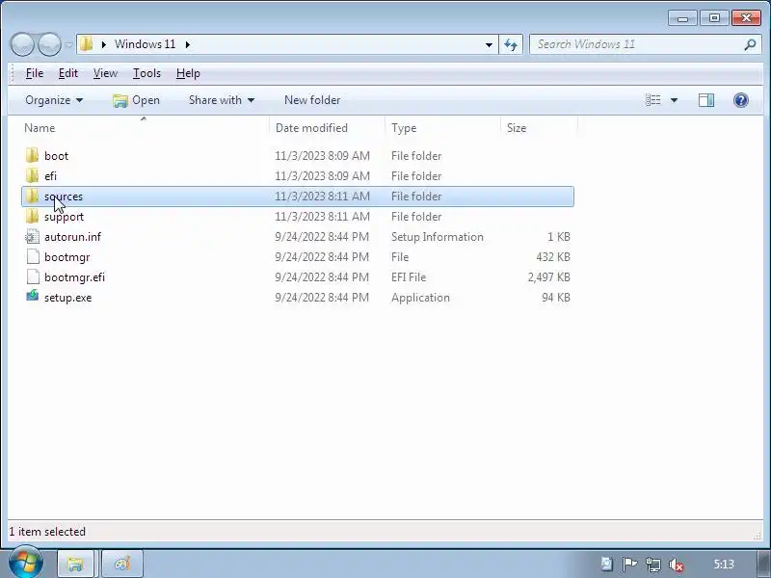Click the folder icon in address bar
The width and height of the screenshot is (771, 578).
[x=87, y=44]
